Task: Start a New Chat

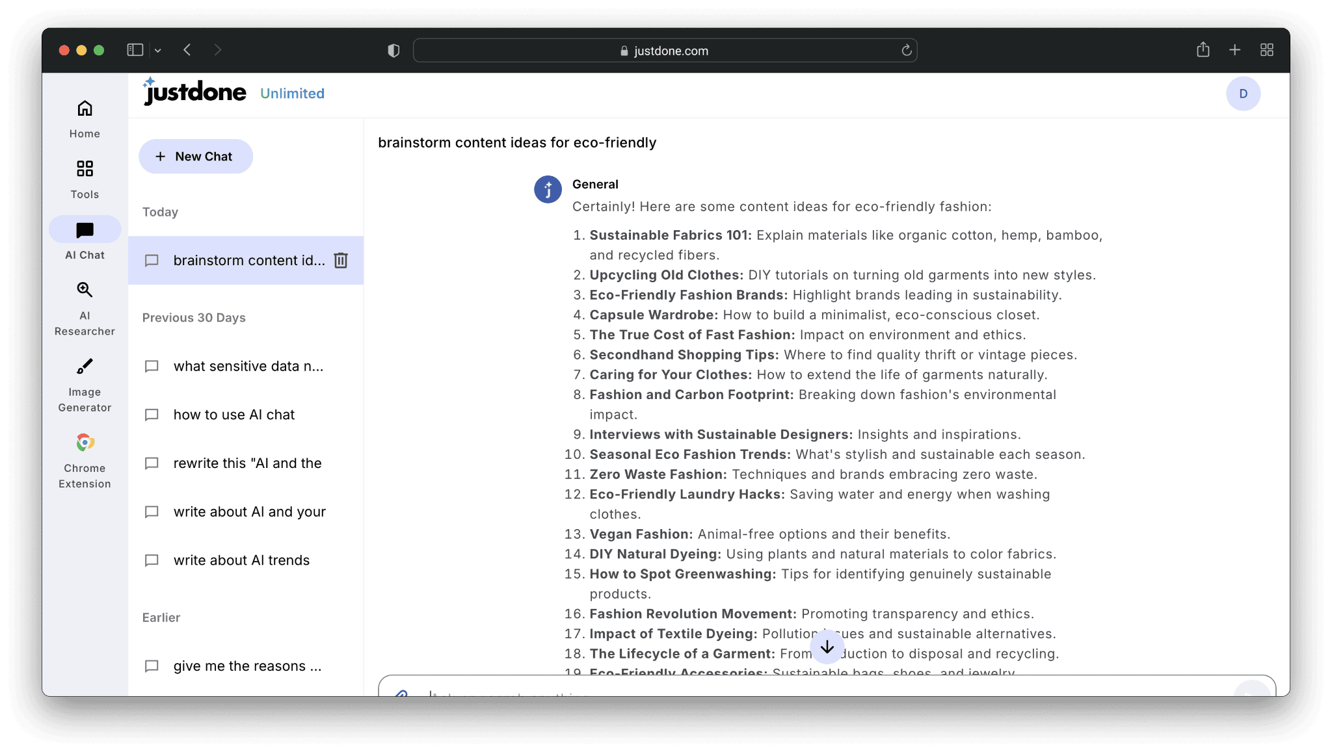Action: pyautogui.click(x=196, y=157)
